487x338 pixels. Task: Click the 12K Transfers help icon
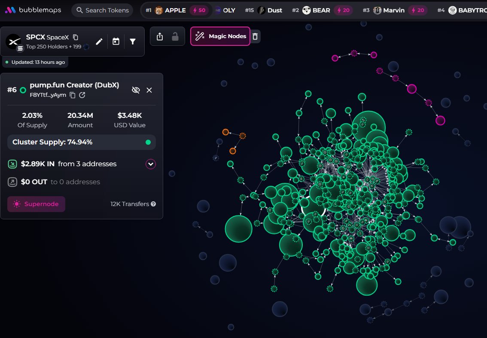153,204
